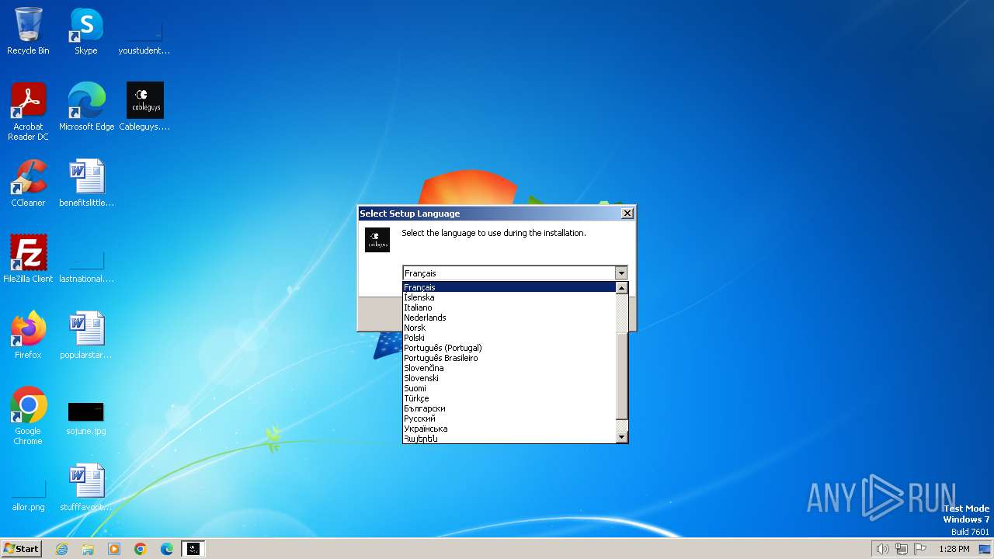Pick Українська language option

509,429
